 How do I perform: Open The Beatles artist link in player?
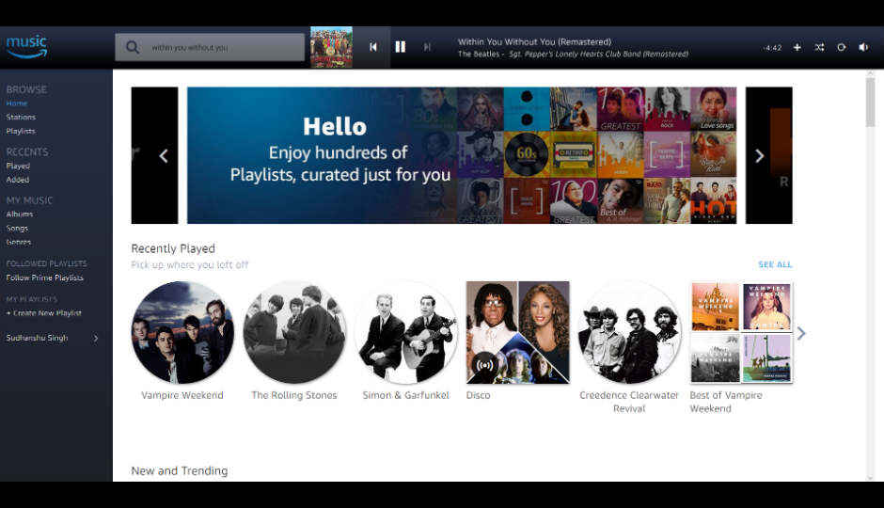click(479, 55)
